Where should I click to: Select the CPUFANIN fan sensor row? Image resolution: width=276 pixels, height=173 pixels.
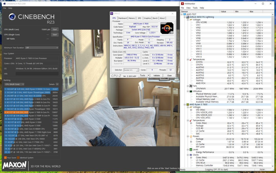(x=229, y=88)
